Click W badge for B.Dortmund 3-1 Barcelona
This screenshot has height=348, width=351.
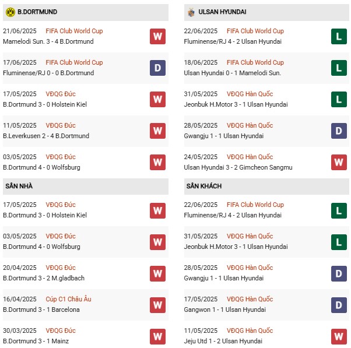(157, 304)
